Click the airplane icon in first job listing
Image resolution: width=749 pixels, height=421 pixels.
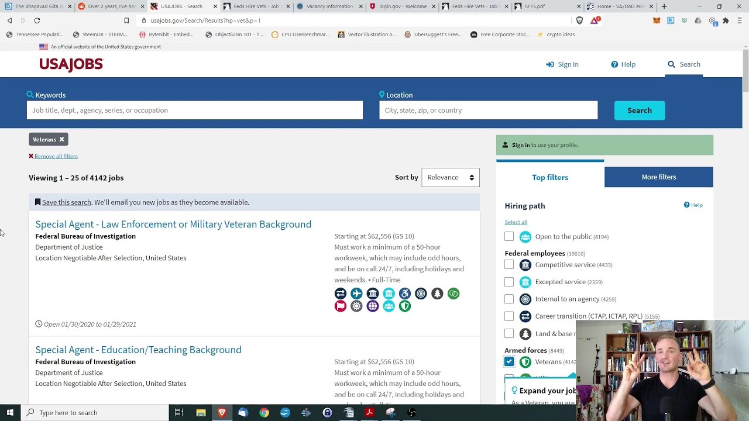tap(356, 294)
